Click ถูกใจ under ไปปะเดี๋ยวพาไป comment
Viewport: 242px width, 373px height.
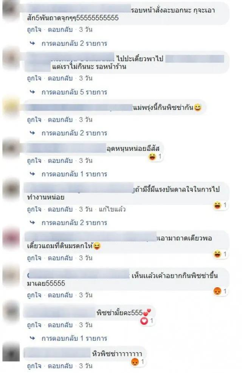(x=34, y=78)
